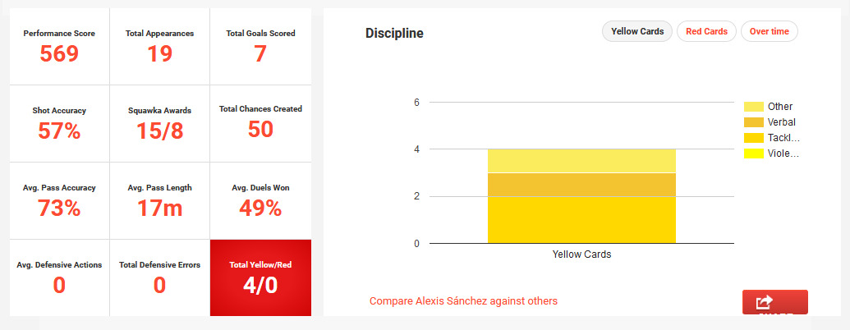Select the Avg. Duels Won tile
The height and width of the screenshot is (330, 850).
[x=260, y=199]
